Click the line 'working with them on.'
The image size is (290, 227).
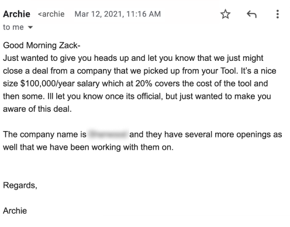[x=132, y=147]
